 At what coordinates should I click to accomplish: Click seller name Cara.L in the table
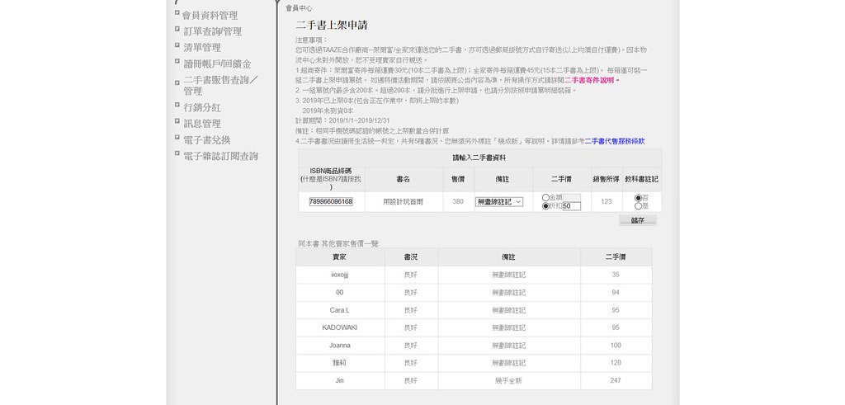339,310
